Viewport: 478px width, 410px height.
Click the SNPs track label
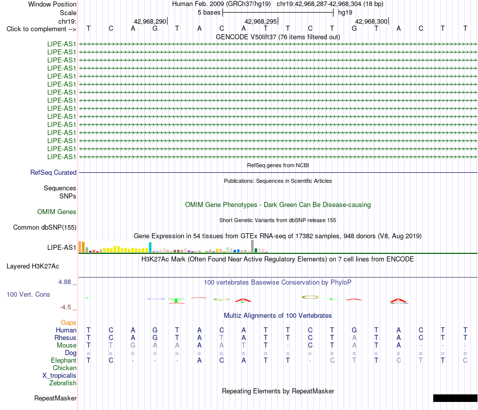pos(68,196)
